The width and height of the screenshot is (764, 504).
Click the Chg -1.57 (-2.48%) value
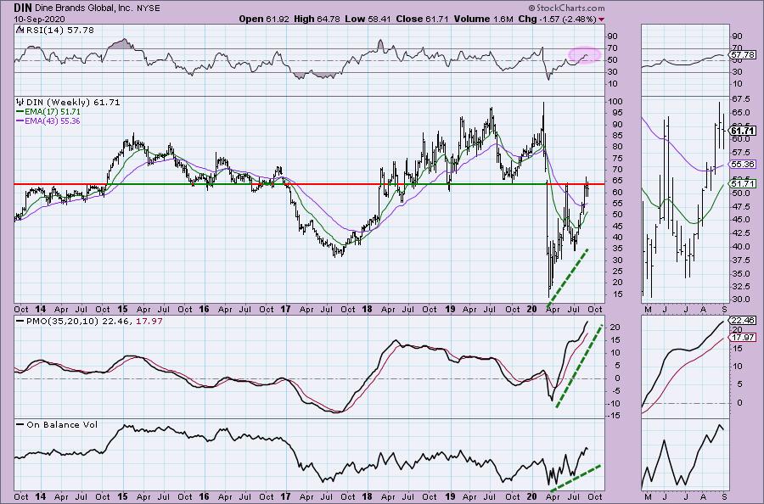tap(558, 19)
